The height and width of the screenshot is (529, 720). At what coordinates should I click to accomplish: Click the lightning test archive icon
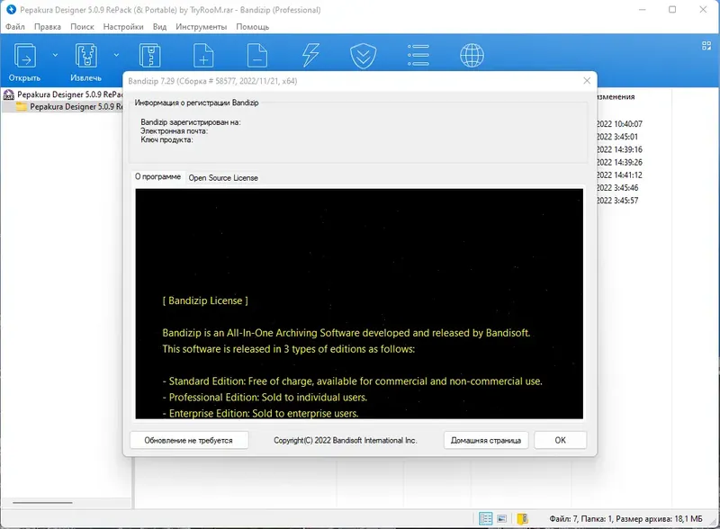[310, 56]
